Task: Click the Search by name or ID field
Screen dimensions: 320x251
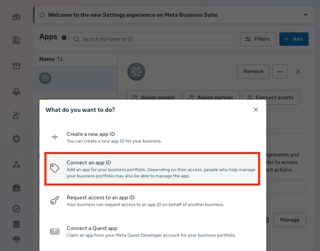Action: tap(153, 39)
